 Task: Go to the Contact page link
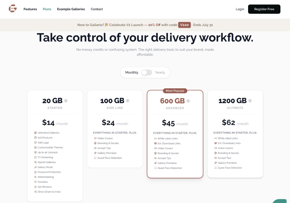(97, 9)
